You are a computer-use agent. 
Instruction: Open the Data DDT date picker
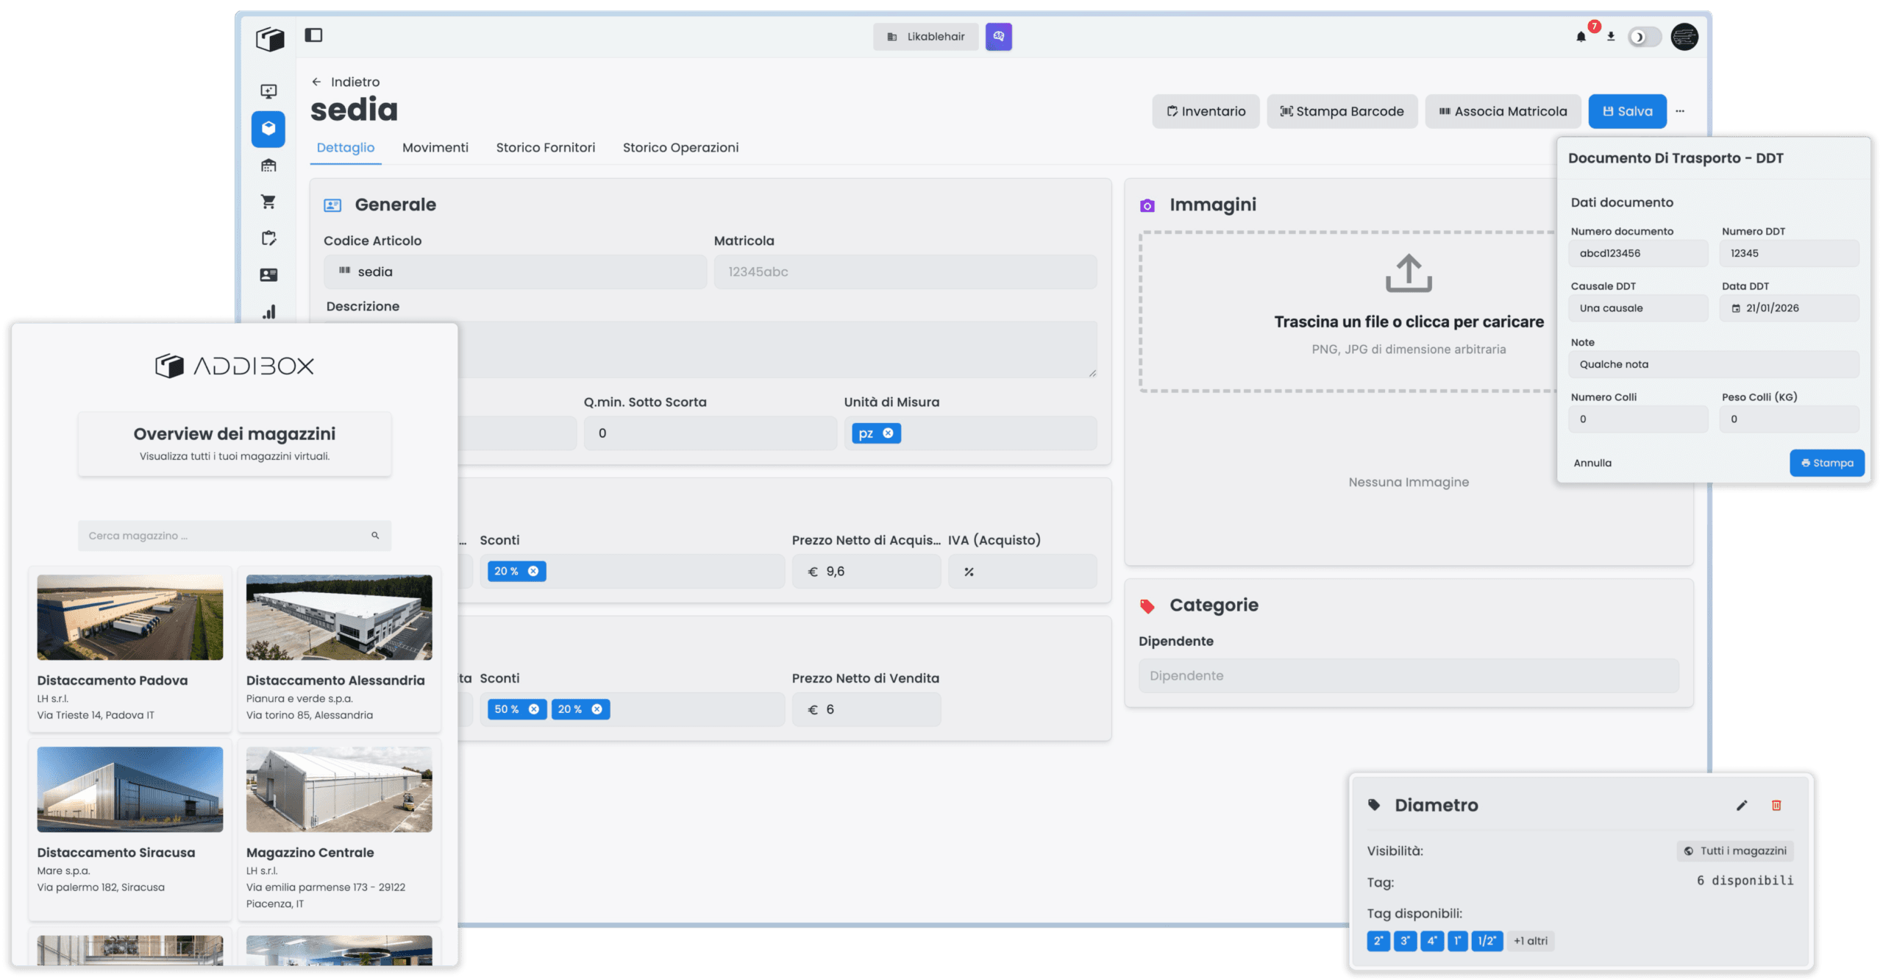click(1788, 308)
